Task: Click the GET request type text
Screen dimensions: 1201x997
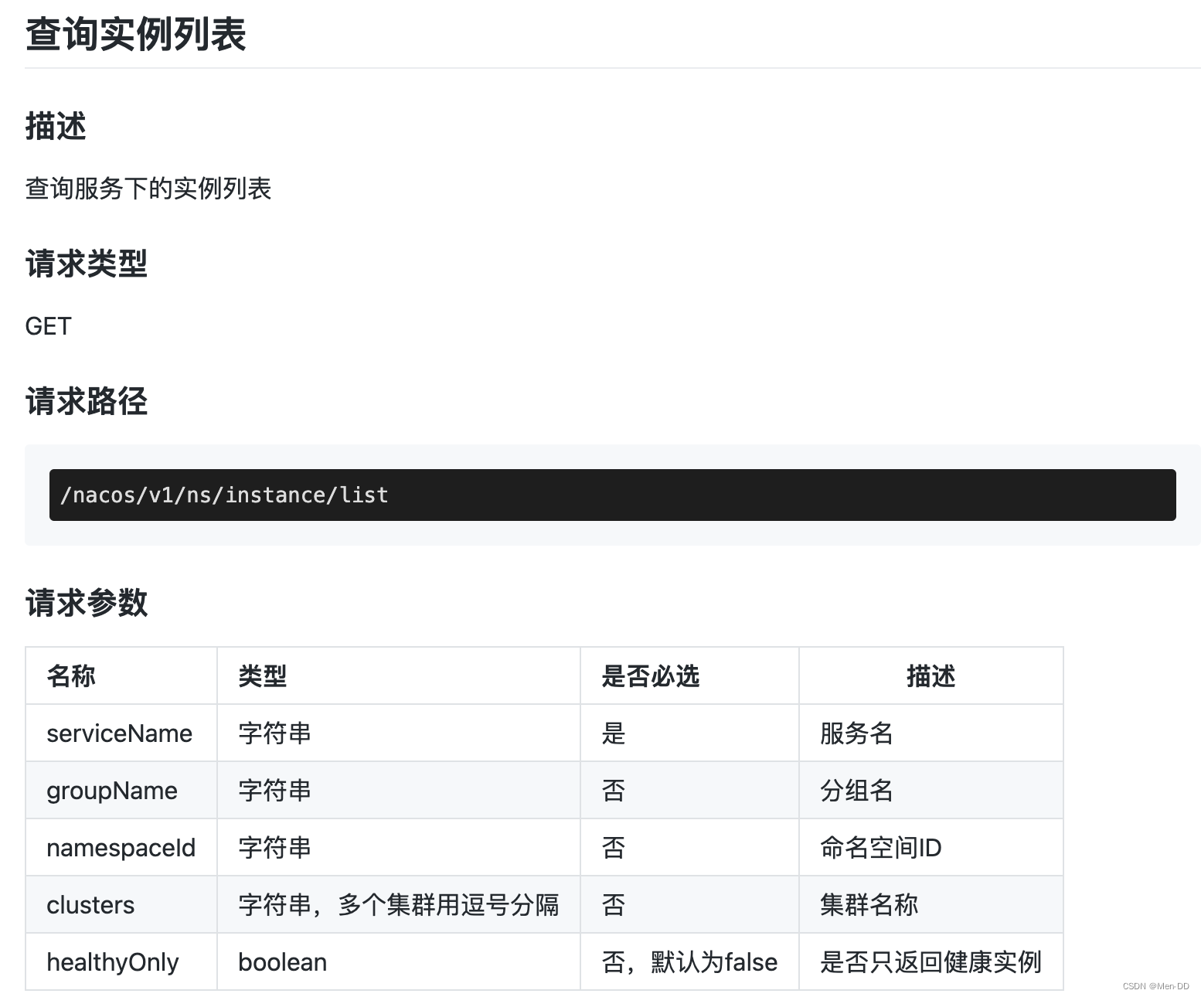Action: (48, 326)
